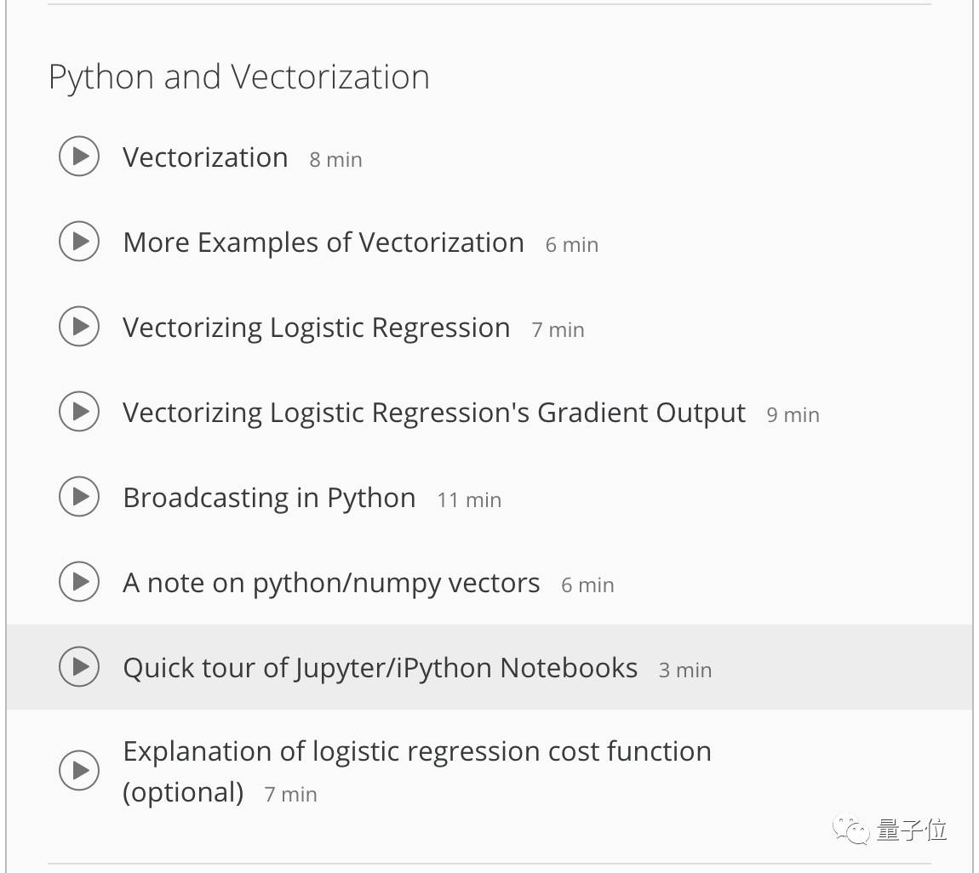
Task: Select Vectorizing Logistic Regression lecture title
Action: click(x=316, y=328)
